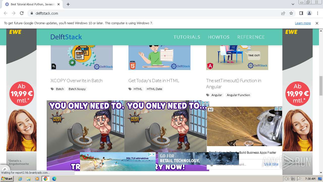This screenshot has width=323, height=182.
Task: Open tab search chevron
Action: click(293, 4)
